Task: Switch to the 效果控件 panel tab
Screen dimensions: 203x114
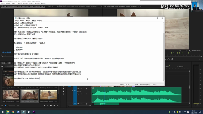Action: click(x=50, y=6)
